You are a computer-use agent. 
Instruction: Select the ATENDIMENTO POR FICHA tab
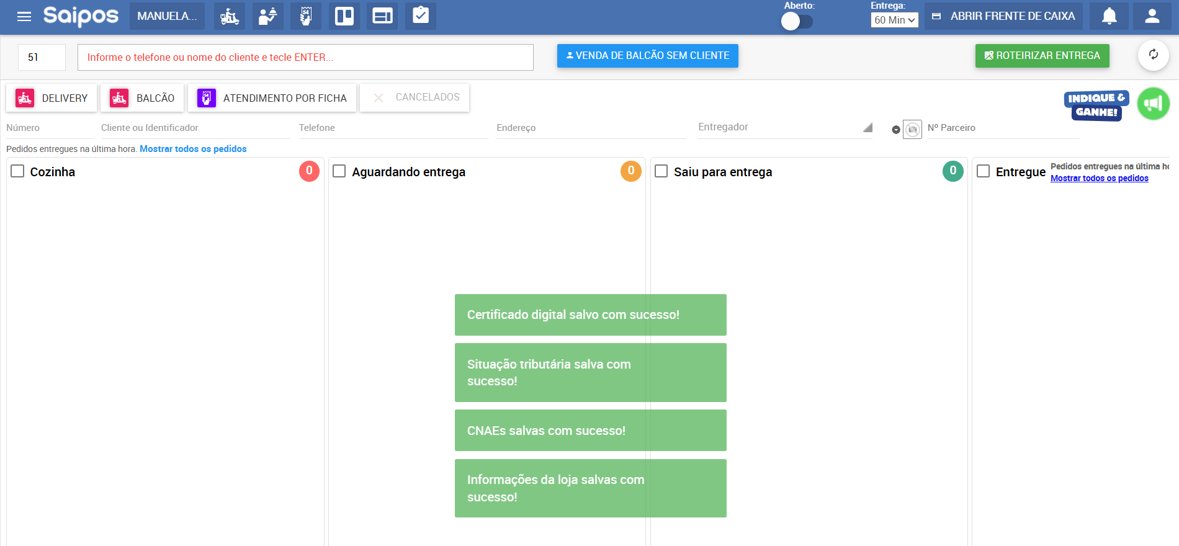tap(272, 98)
